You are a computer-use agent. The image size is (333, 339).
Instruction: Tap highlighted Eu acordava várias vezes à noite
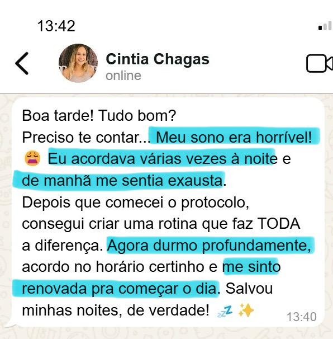pyautogui.click(x=163, y=158)
